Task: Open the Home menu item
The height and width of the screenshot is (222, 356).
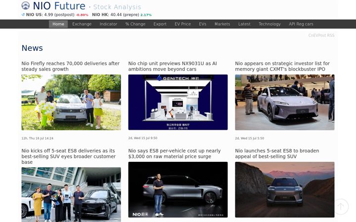Action: [x=58, y=24]
